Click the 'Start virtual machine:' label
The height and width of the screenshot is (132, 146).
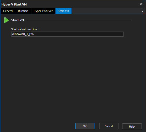25,29
